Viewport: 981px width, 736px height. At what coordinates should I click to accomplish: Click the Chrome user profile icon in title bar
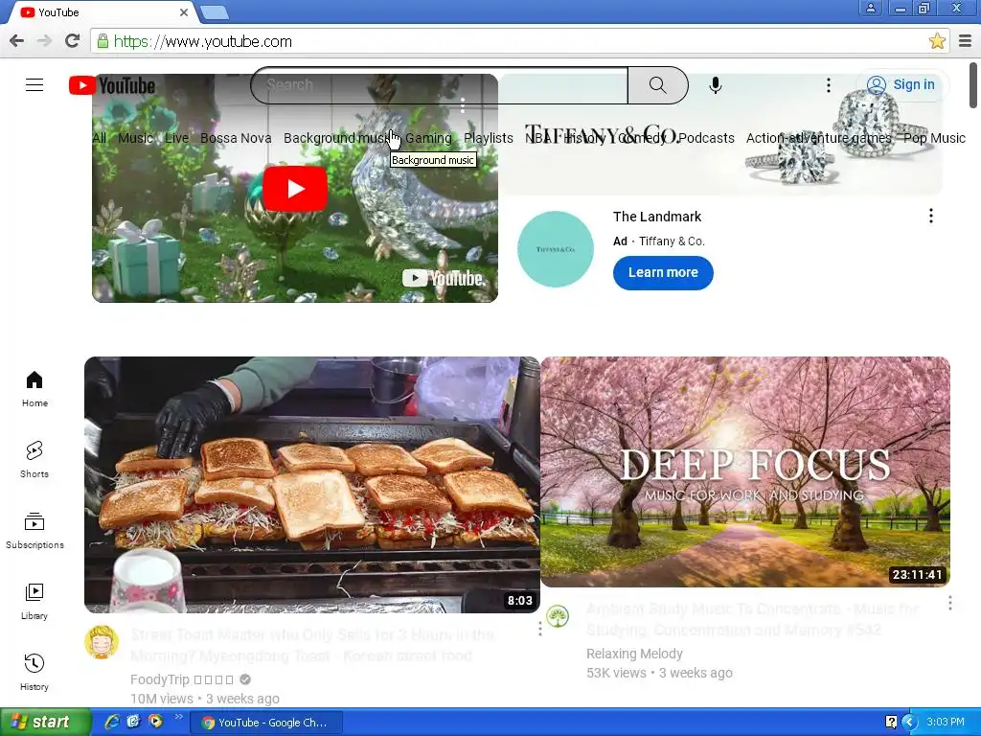[x=870, y=8]
